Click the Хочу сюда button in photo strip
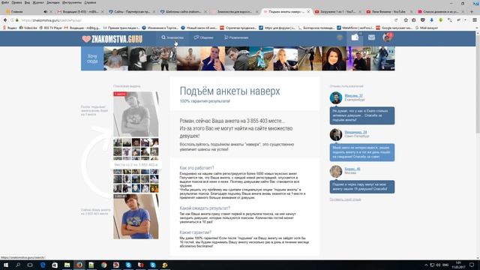This screenshot has width=480, height=270. [x=92, y=58]
